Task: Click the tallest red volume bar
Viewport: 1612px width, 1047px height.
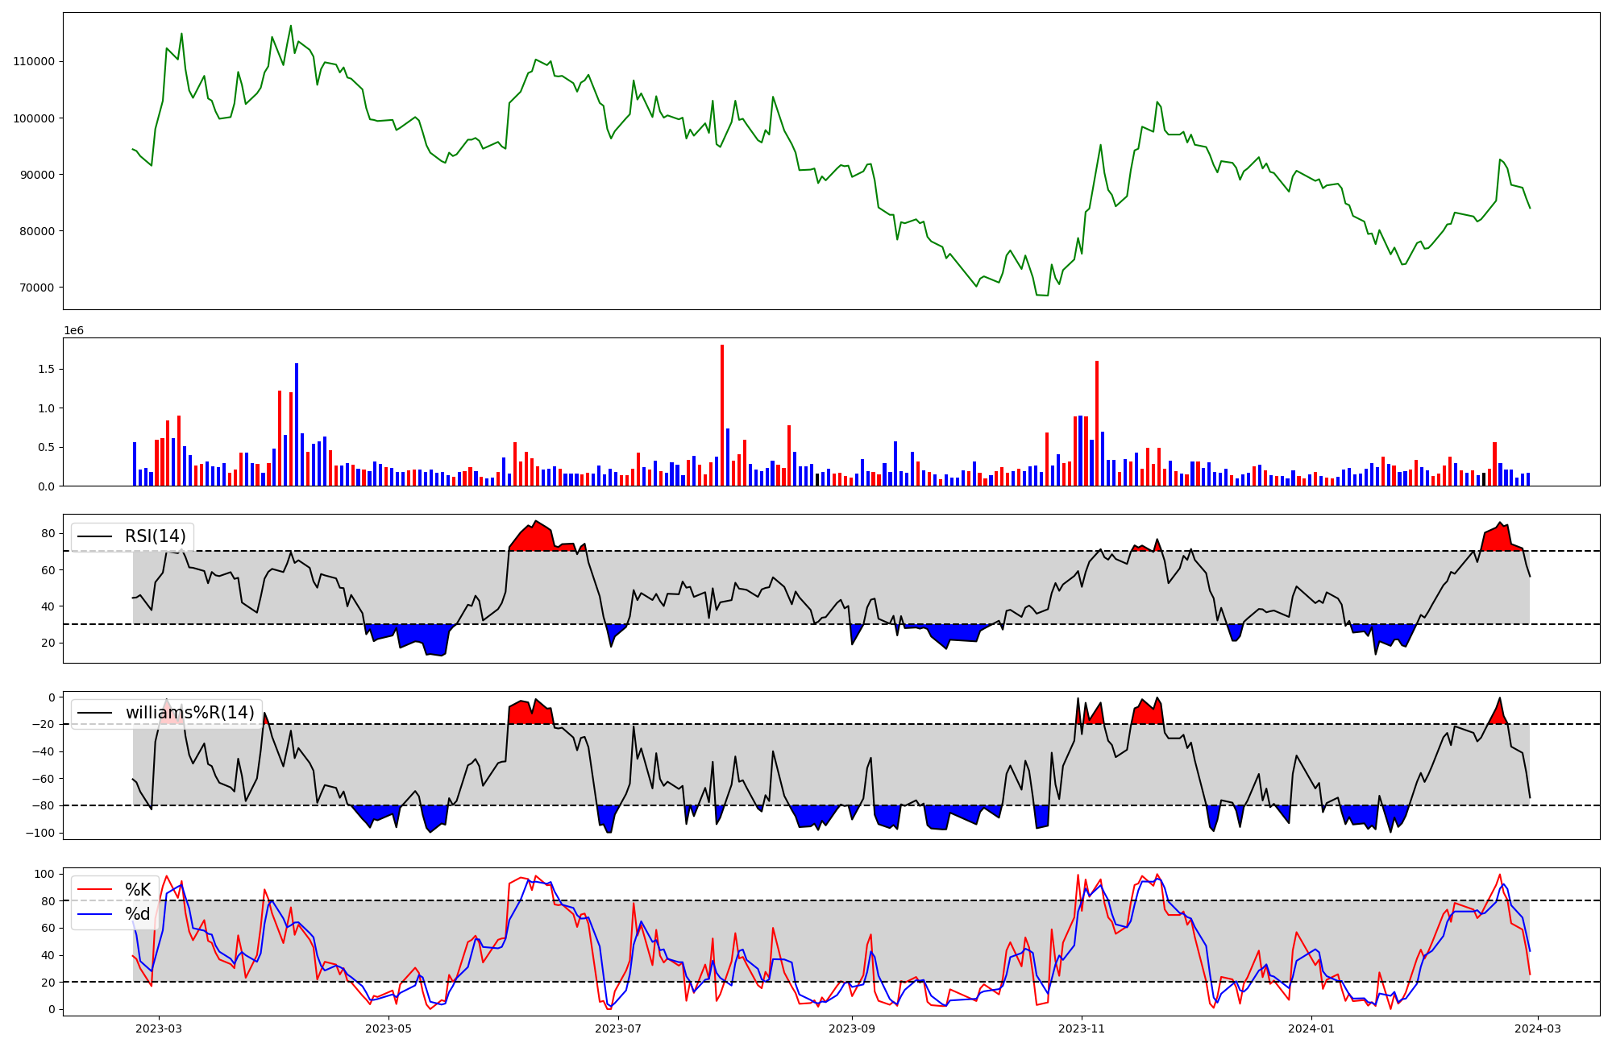Action: coord(722,415)
